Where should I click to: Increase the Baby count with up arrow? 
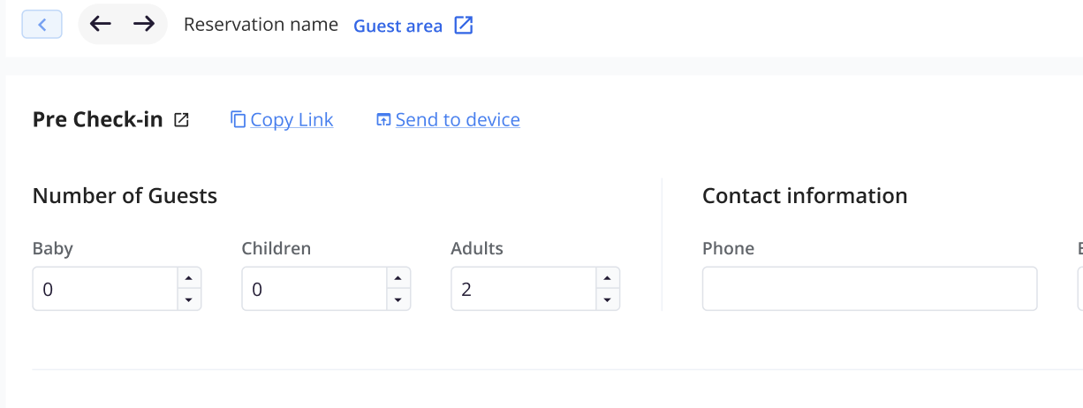188,278
